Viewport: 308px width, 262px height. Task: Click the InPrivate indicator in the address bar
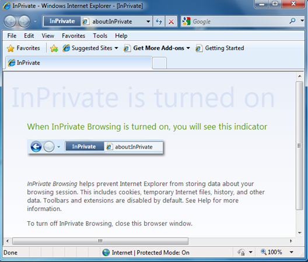(62, 21)
